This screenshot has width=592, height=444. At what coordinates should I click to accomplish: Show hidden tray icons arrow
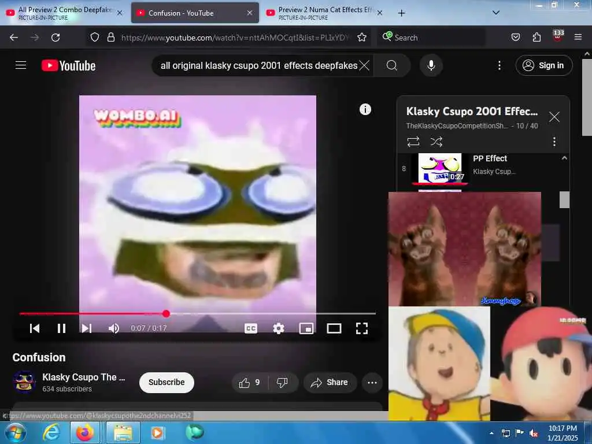click(x=491, y=433)
